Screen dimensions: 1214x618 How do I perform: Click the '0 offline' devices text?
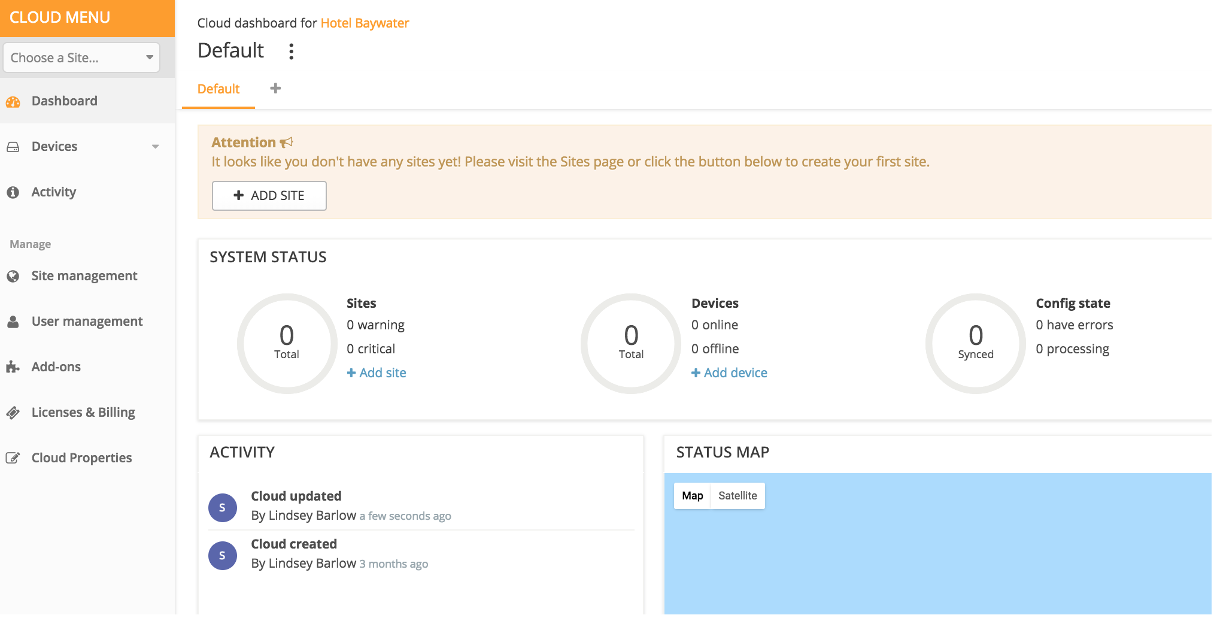715,349
